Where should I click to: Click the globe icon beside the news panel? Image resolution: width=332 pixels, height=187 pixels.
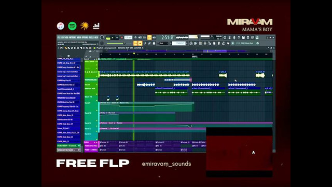pyautogui.click(x=257, y=43)
